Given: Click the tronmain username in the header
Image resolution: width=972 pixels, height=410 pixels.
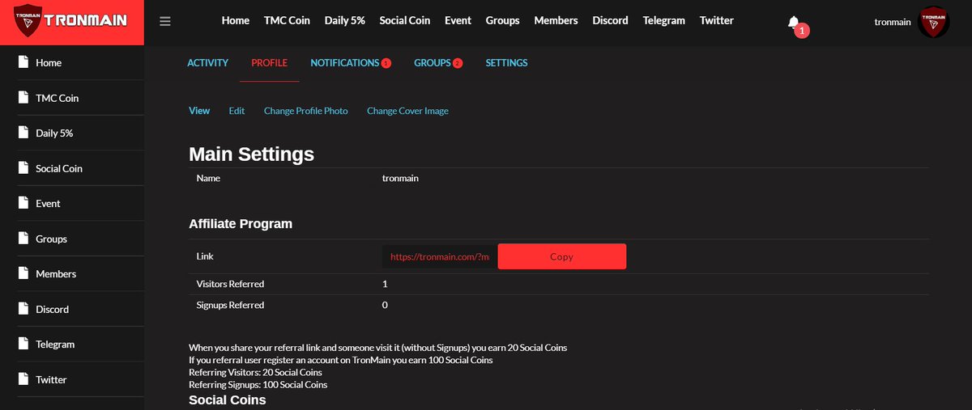Looking at the screenshot, I should [893, 22].
